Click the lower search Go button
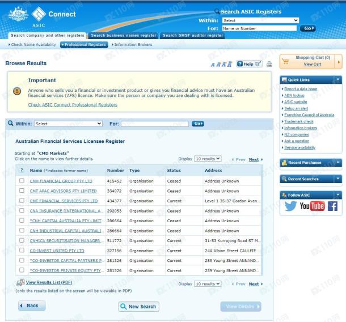The image size is (346, 322). coord(198,124)
